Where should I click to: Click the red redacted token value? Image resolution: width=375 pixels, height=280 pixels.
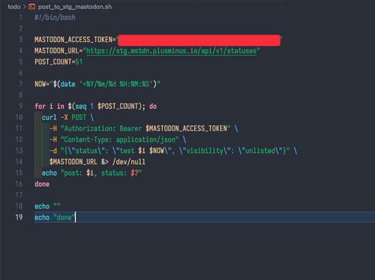pos(199,41)
